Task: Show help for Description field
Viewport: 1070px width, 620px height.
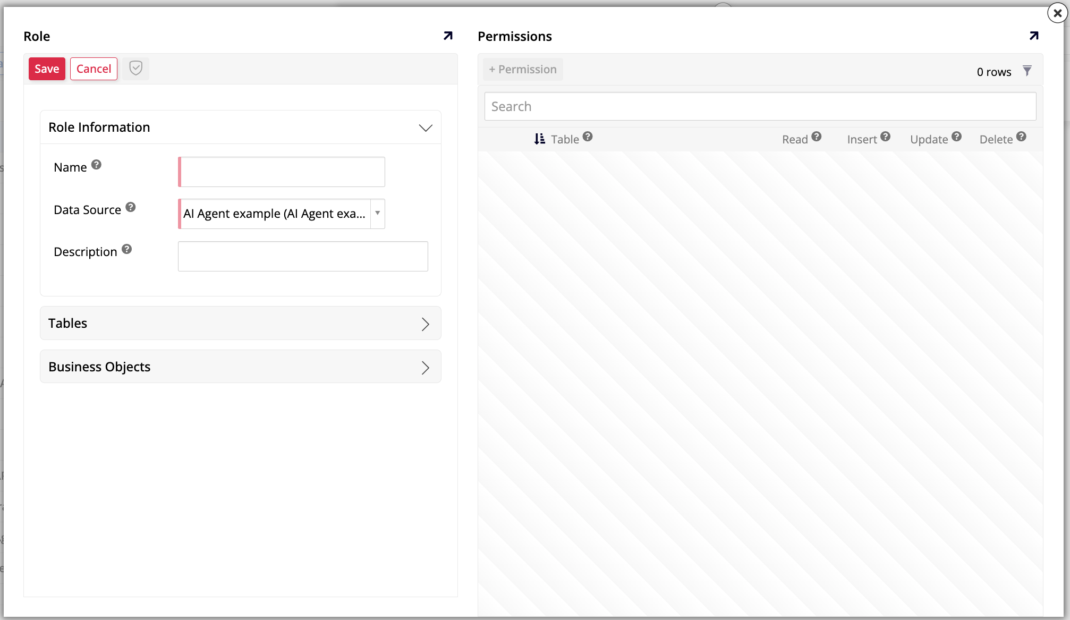Action: (x=126, y=249)
